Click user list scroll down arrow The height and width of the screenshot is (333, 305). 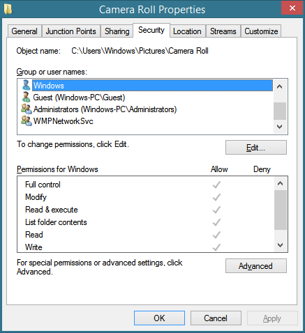click(x=280, y=127)
